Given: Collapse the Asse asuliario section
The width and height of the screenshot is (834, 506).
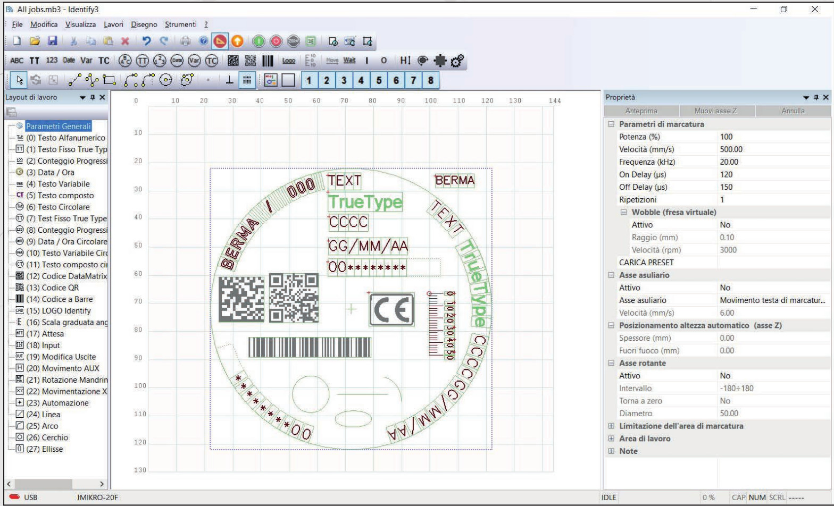Looking at the screenshot, I should [x=611, y=275].
